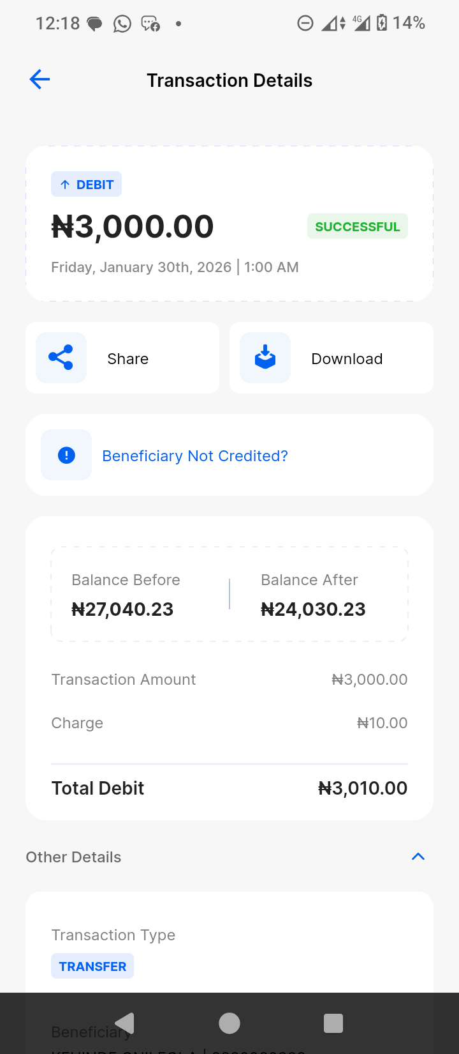Tap the Download receipt button label

(x=347, y=359)
